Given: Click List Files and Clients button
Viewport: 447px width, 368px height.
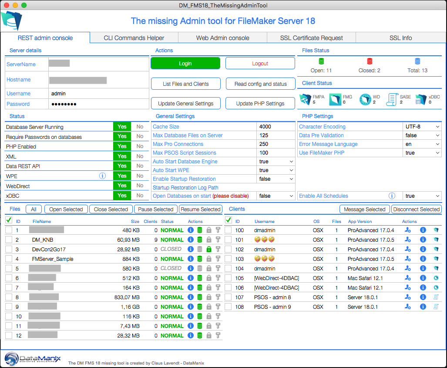Looking at the screenshot, I should (x=185, y=84).
